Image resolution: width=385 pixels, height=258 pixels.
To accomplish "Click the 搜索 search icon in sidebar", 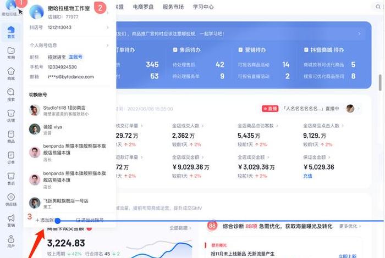I will click(x=11, y=96).
